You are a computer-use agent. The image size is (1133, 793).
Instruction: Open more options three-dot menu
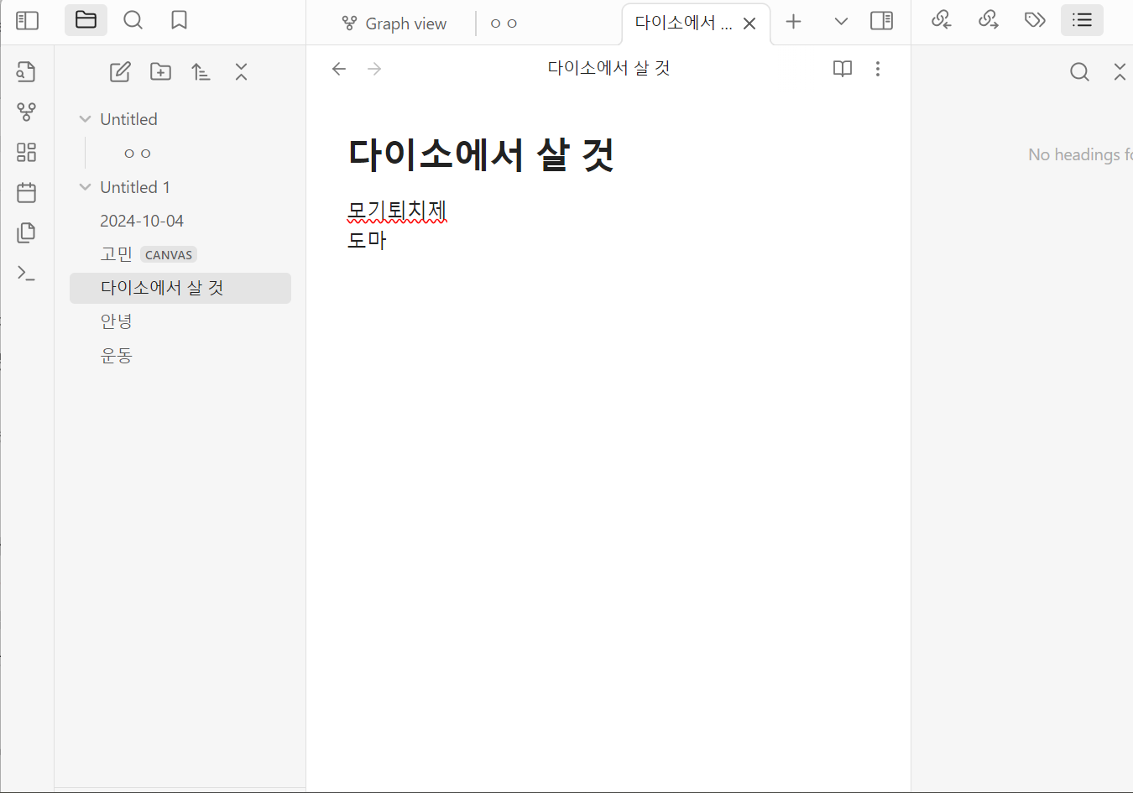click(x=878, y=69)
